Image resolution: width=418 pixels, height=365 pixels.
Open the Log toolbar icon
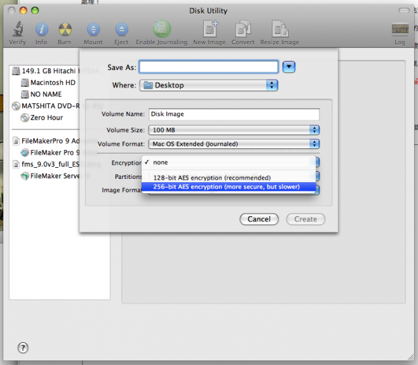point(400,29)
